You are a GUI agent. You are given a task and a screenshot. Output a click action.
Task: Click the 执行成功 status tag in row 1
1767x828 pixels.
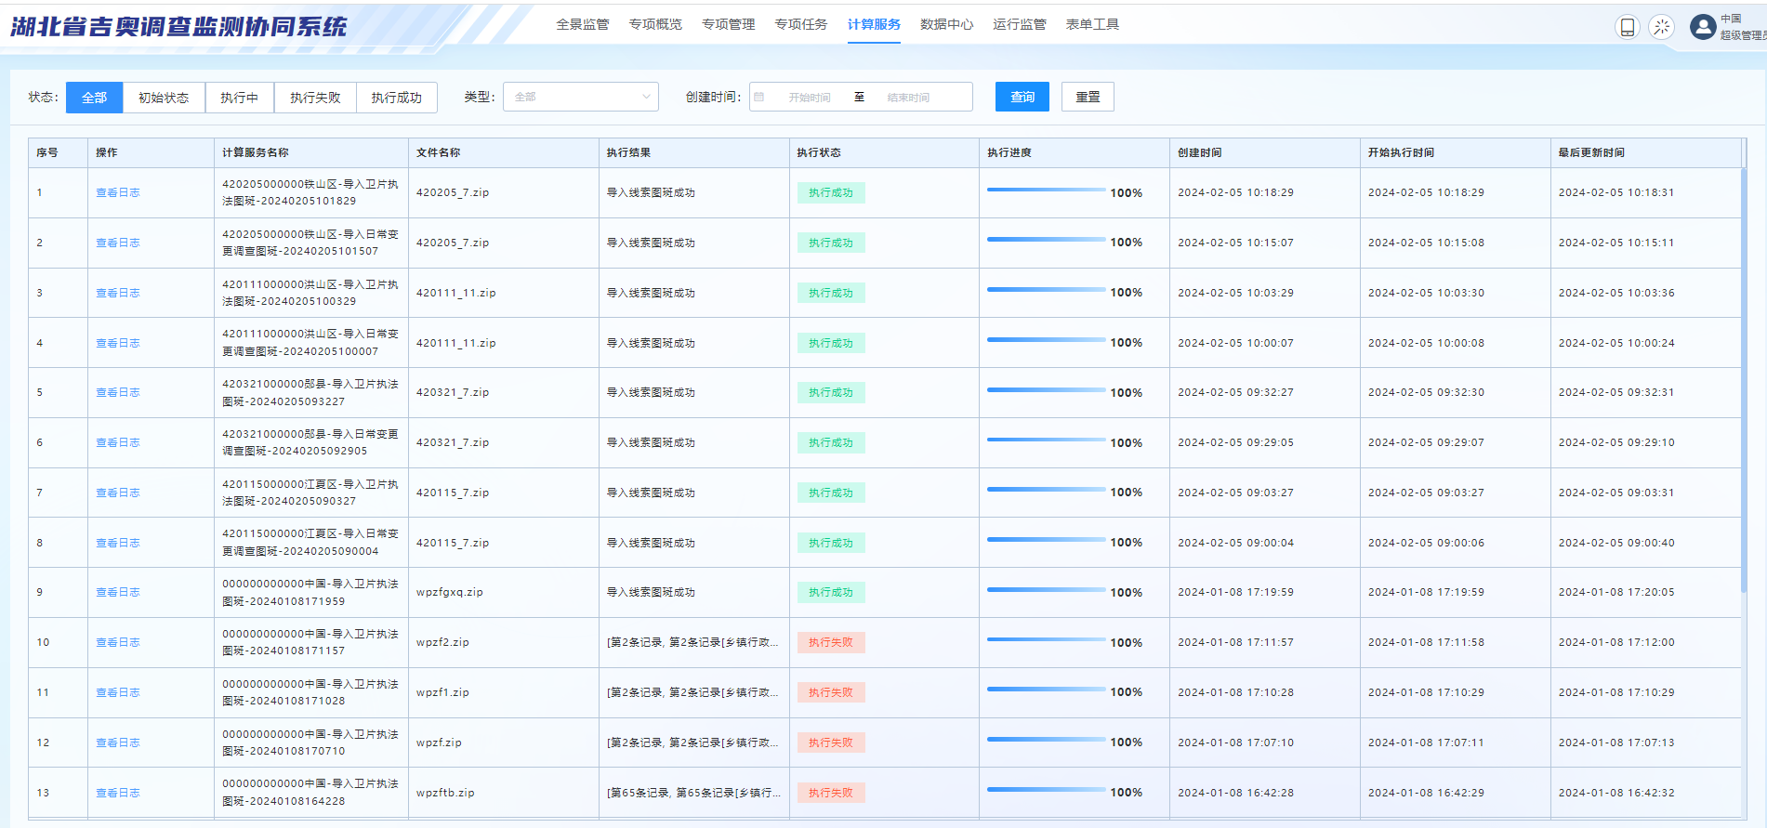pos(831,192)
